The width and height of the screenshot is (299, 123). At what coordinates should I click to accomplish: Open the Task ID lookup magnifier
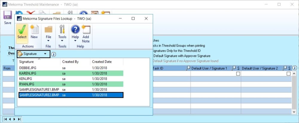(188, 68)
